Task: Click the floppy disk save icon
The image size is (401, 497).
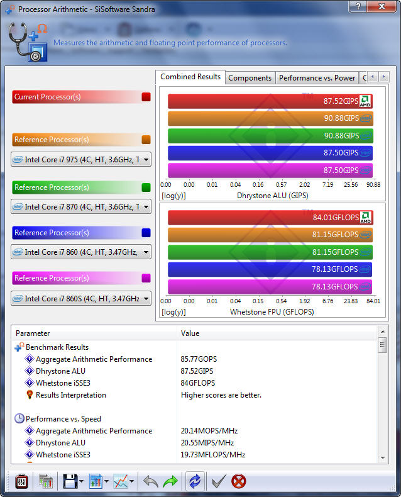Action: (70, 481)
